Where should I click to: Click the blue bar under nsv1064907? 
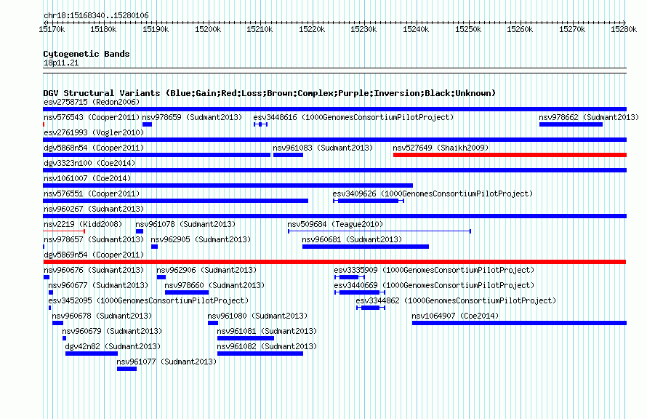pyautogui.click(x=519, y=323)
